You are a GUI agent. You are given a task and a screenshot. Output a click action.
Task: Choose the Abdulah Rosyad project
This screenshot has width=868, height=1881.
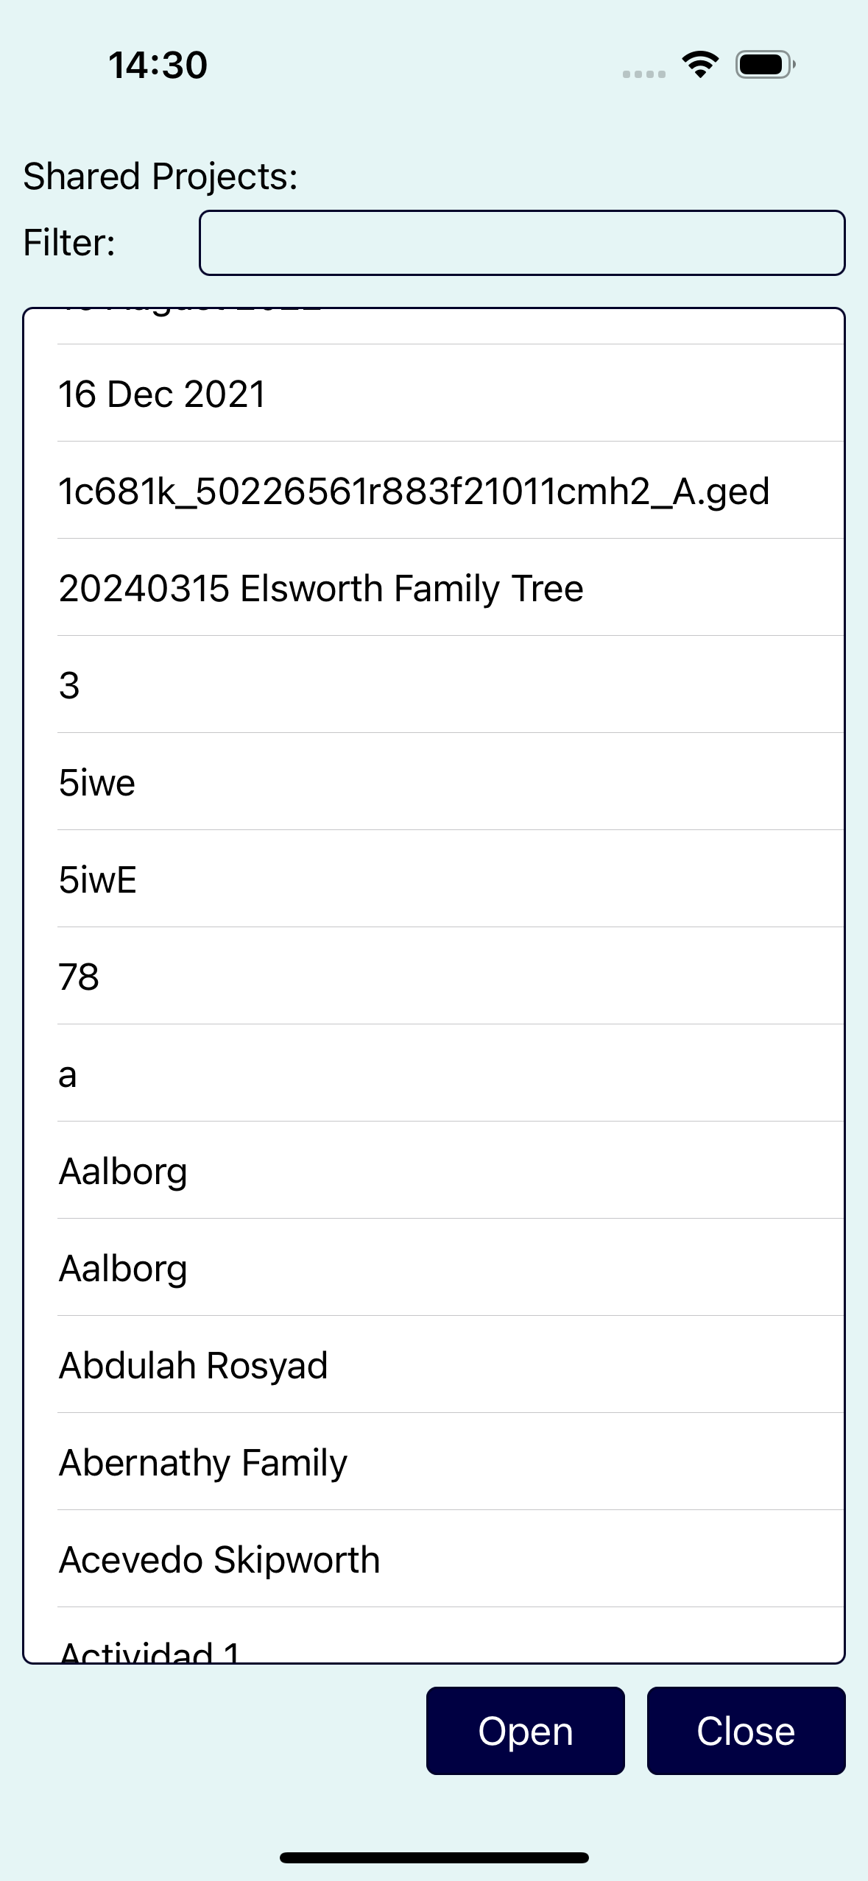pos(451,1364)
